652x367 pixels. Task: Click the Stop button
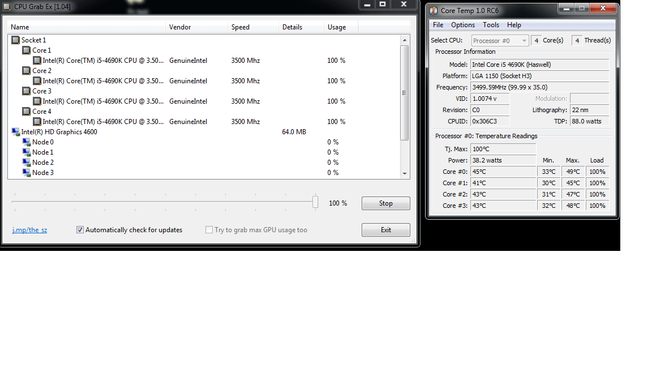386,203
